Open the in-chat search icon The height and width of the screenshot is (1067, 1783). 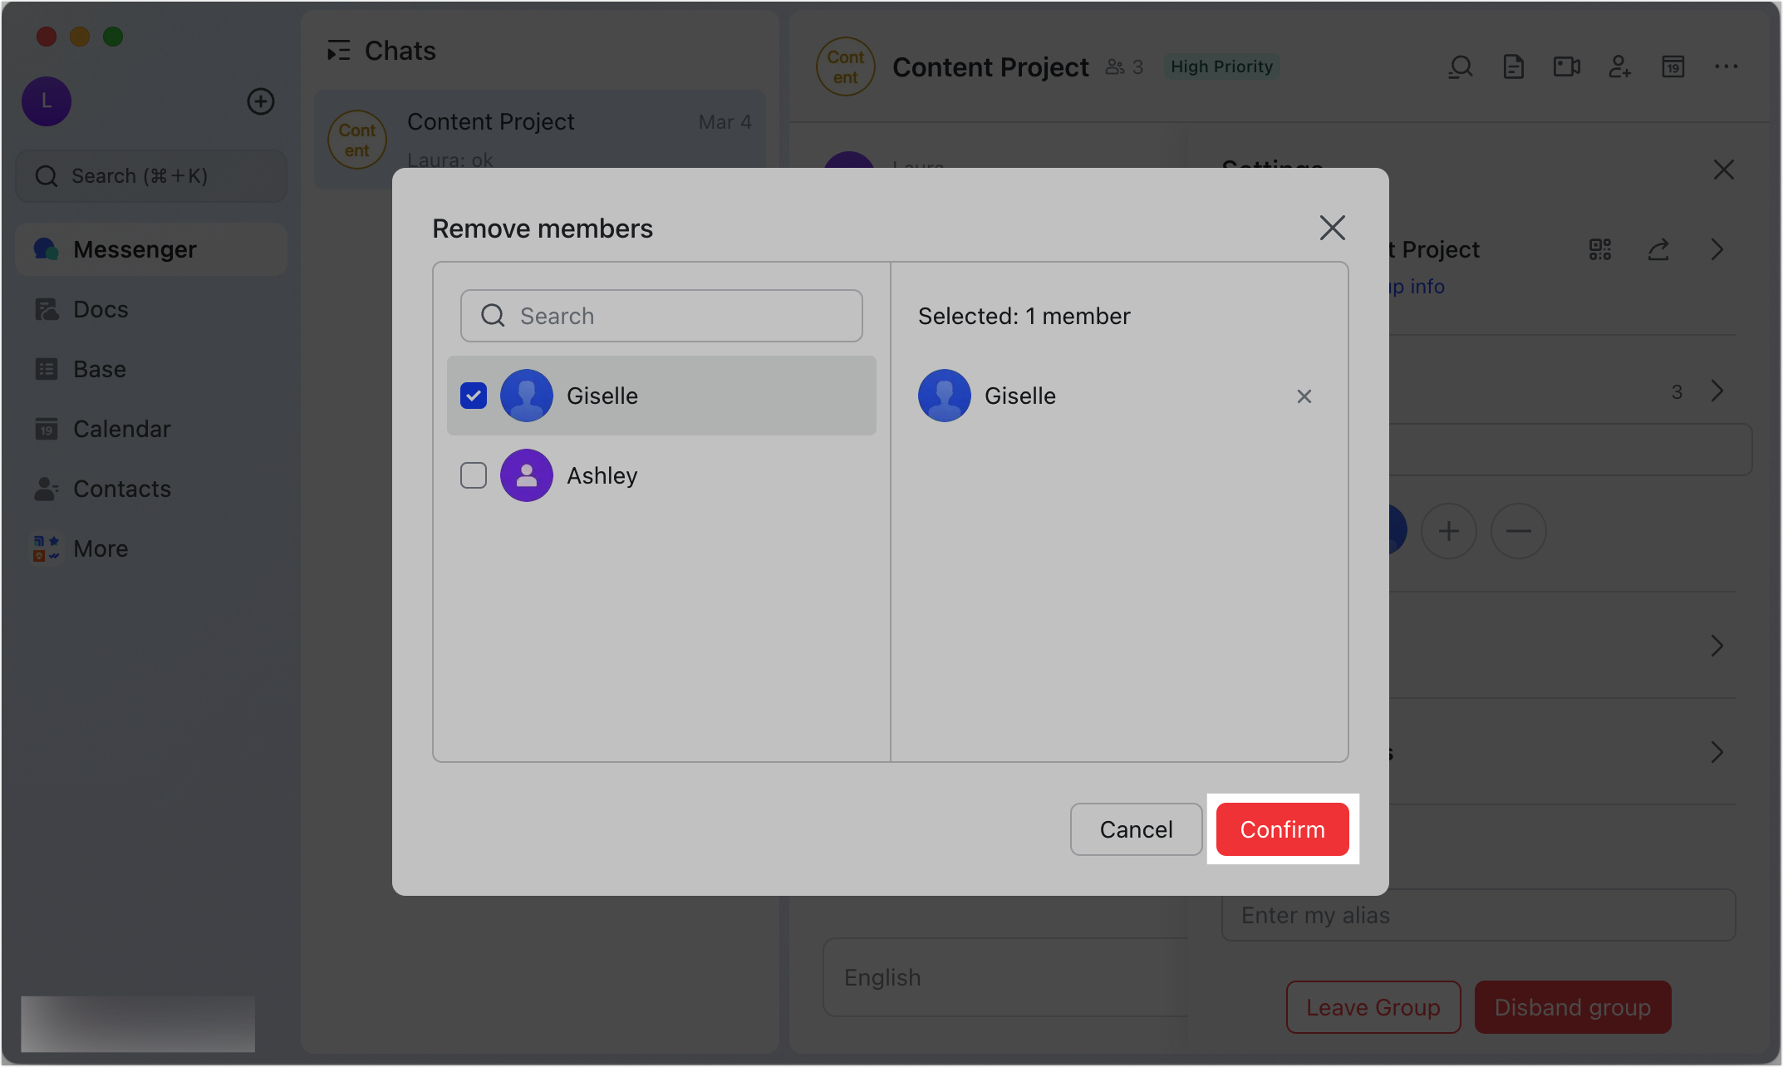[x=1461, y=66]
